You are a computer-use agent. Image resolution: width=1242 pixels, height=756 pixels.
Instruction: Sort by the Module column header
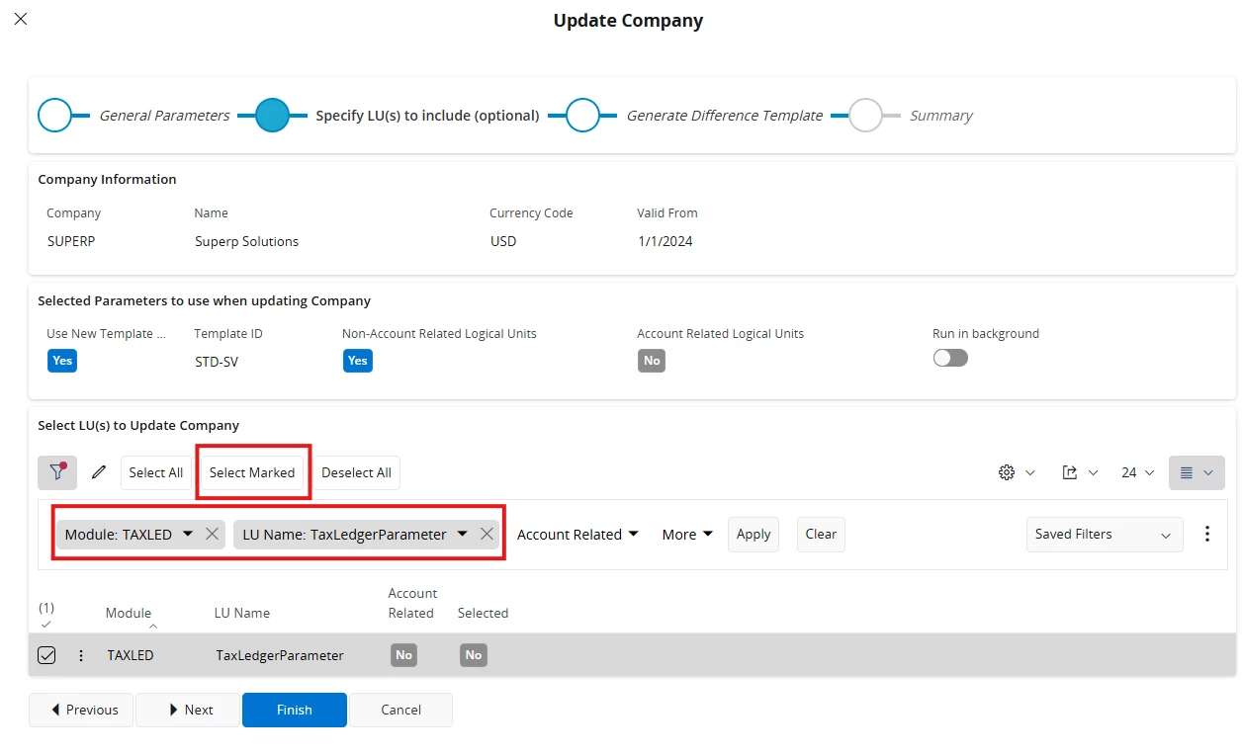pyautogui.click(x=129, y=613)
